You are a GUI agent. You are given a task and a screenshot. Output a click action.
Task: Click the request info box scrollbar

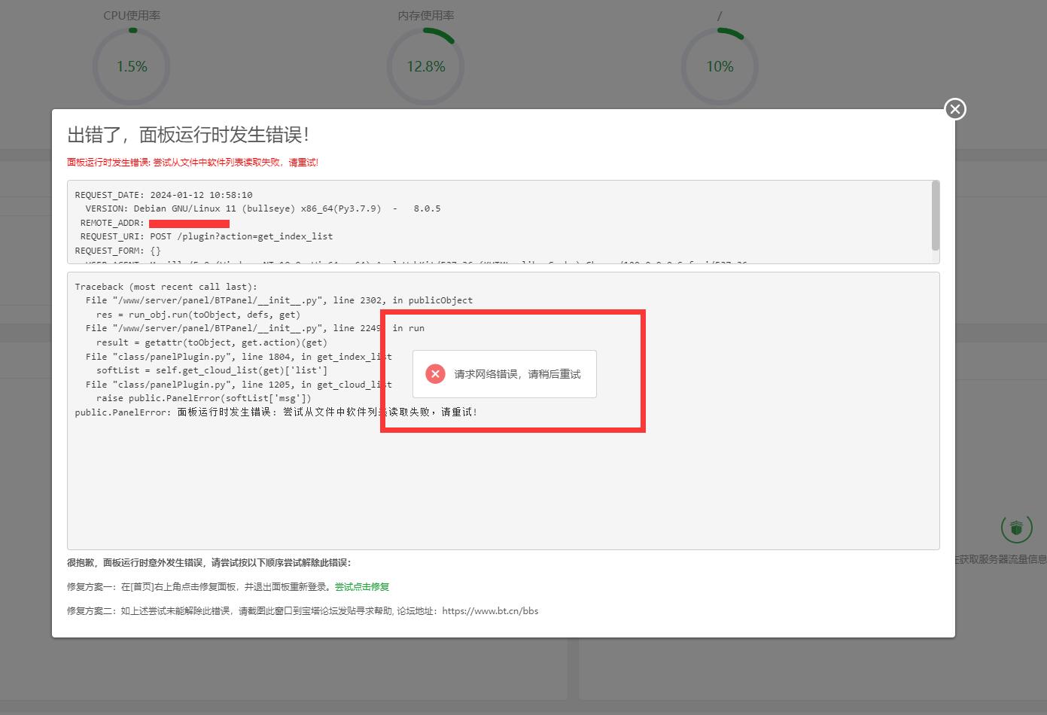point(936,215)
